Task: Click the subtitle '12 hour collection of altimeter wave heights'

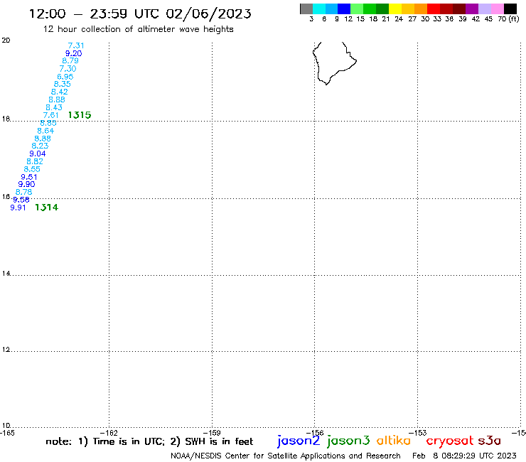Action: [138, 29]
